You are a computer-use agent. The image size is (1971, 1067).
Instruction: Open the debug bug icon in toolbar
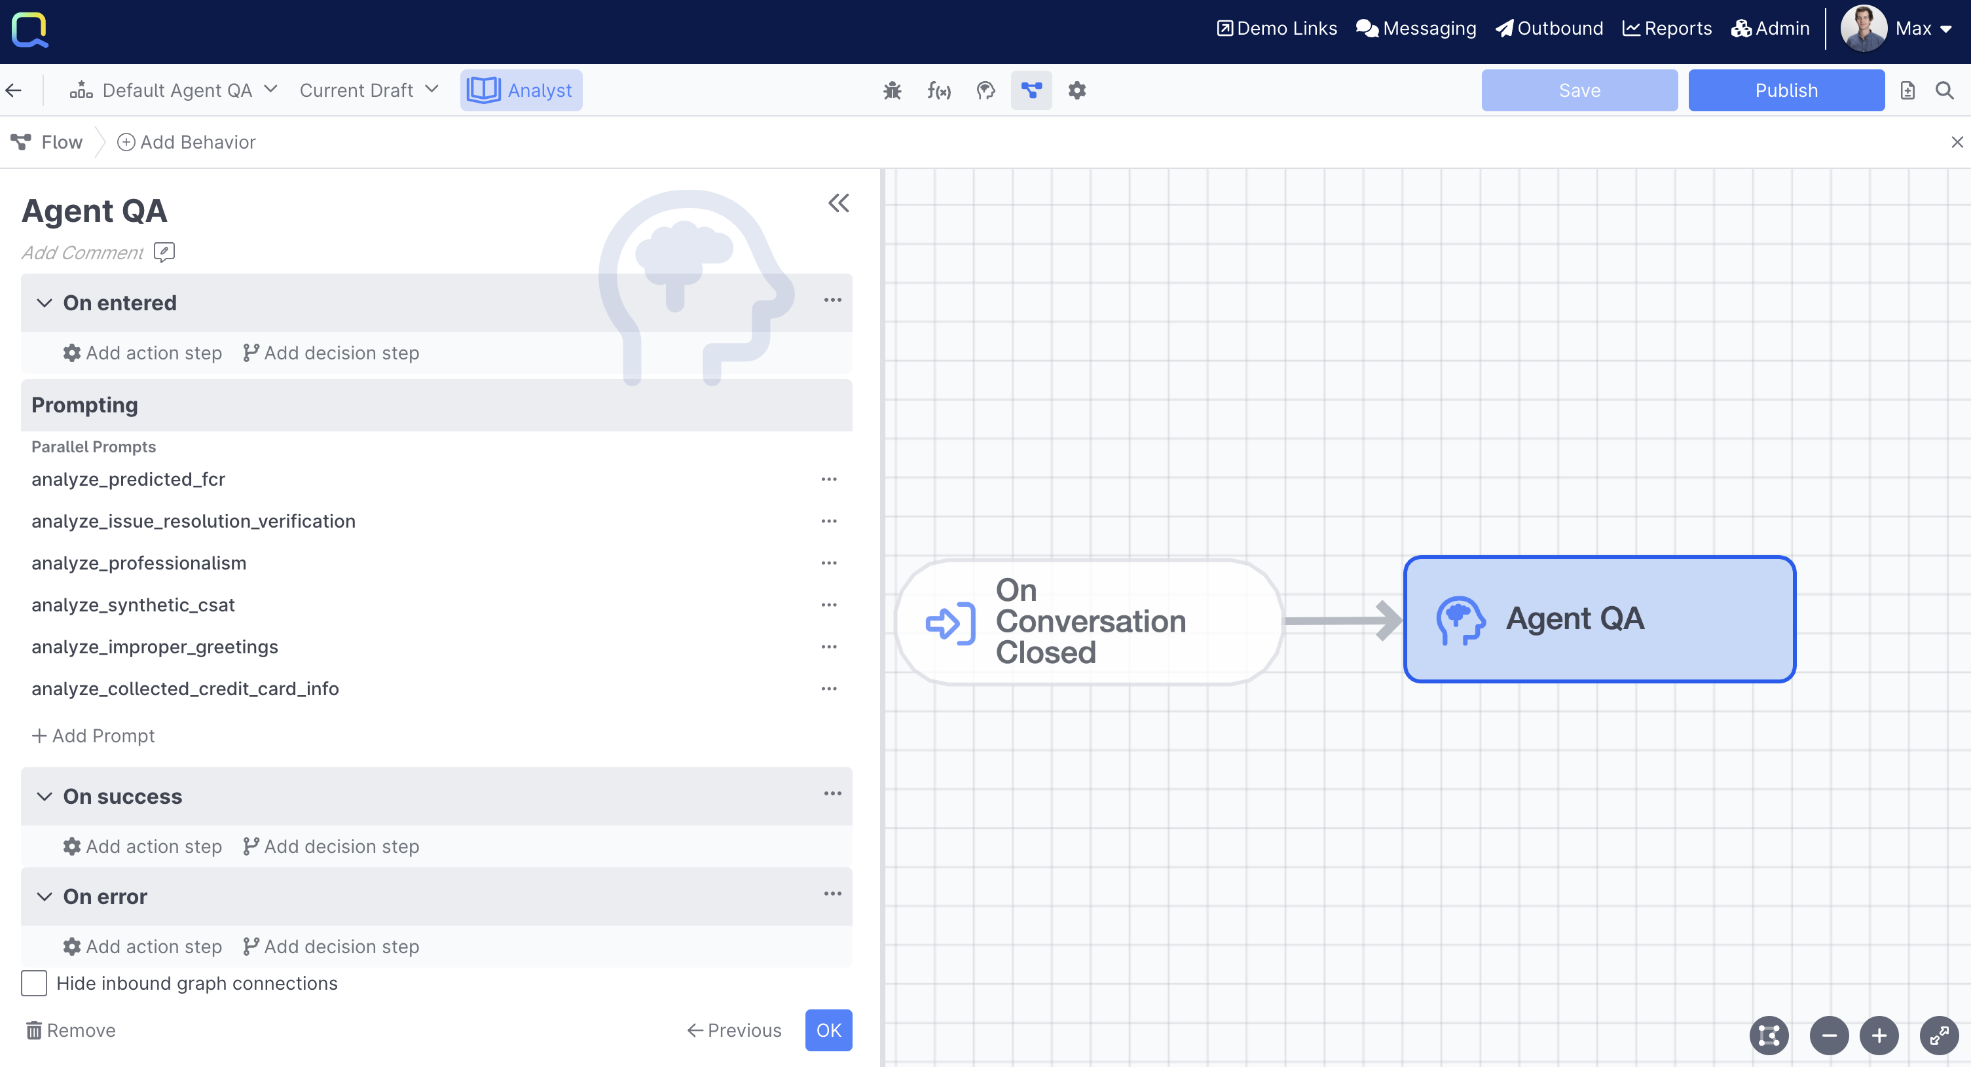(x=892, y=90)
